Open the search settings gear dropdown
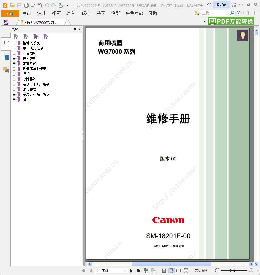This screenshot has height=275, width=260. [x=240, y=13]
